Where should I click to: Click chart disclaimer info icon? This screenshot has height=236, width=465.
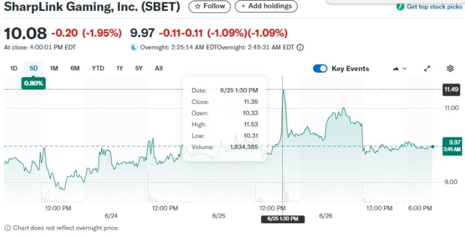(x=7, y=228)
